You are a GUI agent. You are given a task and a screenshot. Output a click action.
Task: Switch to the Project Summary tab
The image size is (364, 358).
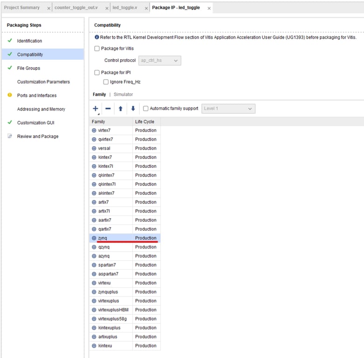click(22, 7)
